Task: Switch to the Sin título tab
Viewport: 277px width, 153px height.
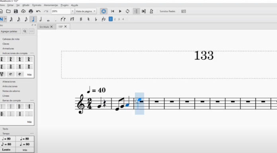Action: (x=44, y=27)
